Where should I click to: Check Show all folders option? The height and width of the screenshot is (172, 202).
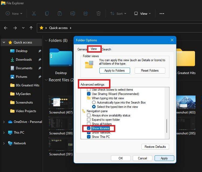click(x=89, y=124)
